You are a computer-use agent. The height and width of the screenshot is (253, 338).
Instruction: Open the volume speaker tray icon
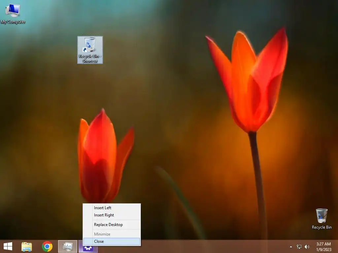pos(307,246)
